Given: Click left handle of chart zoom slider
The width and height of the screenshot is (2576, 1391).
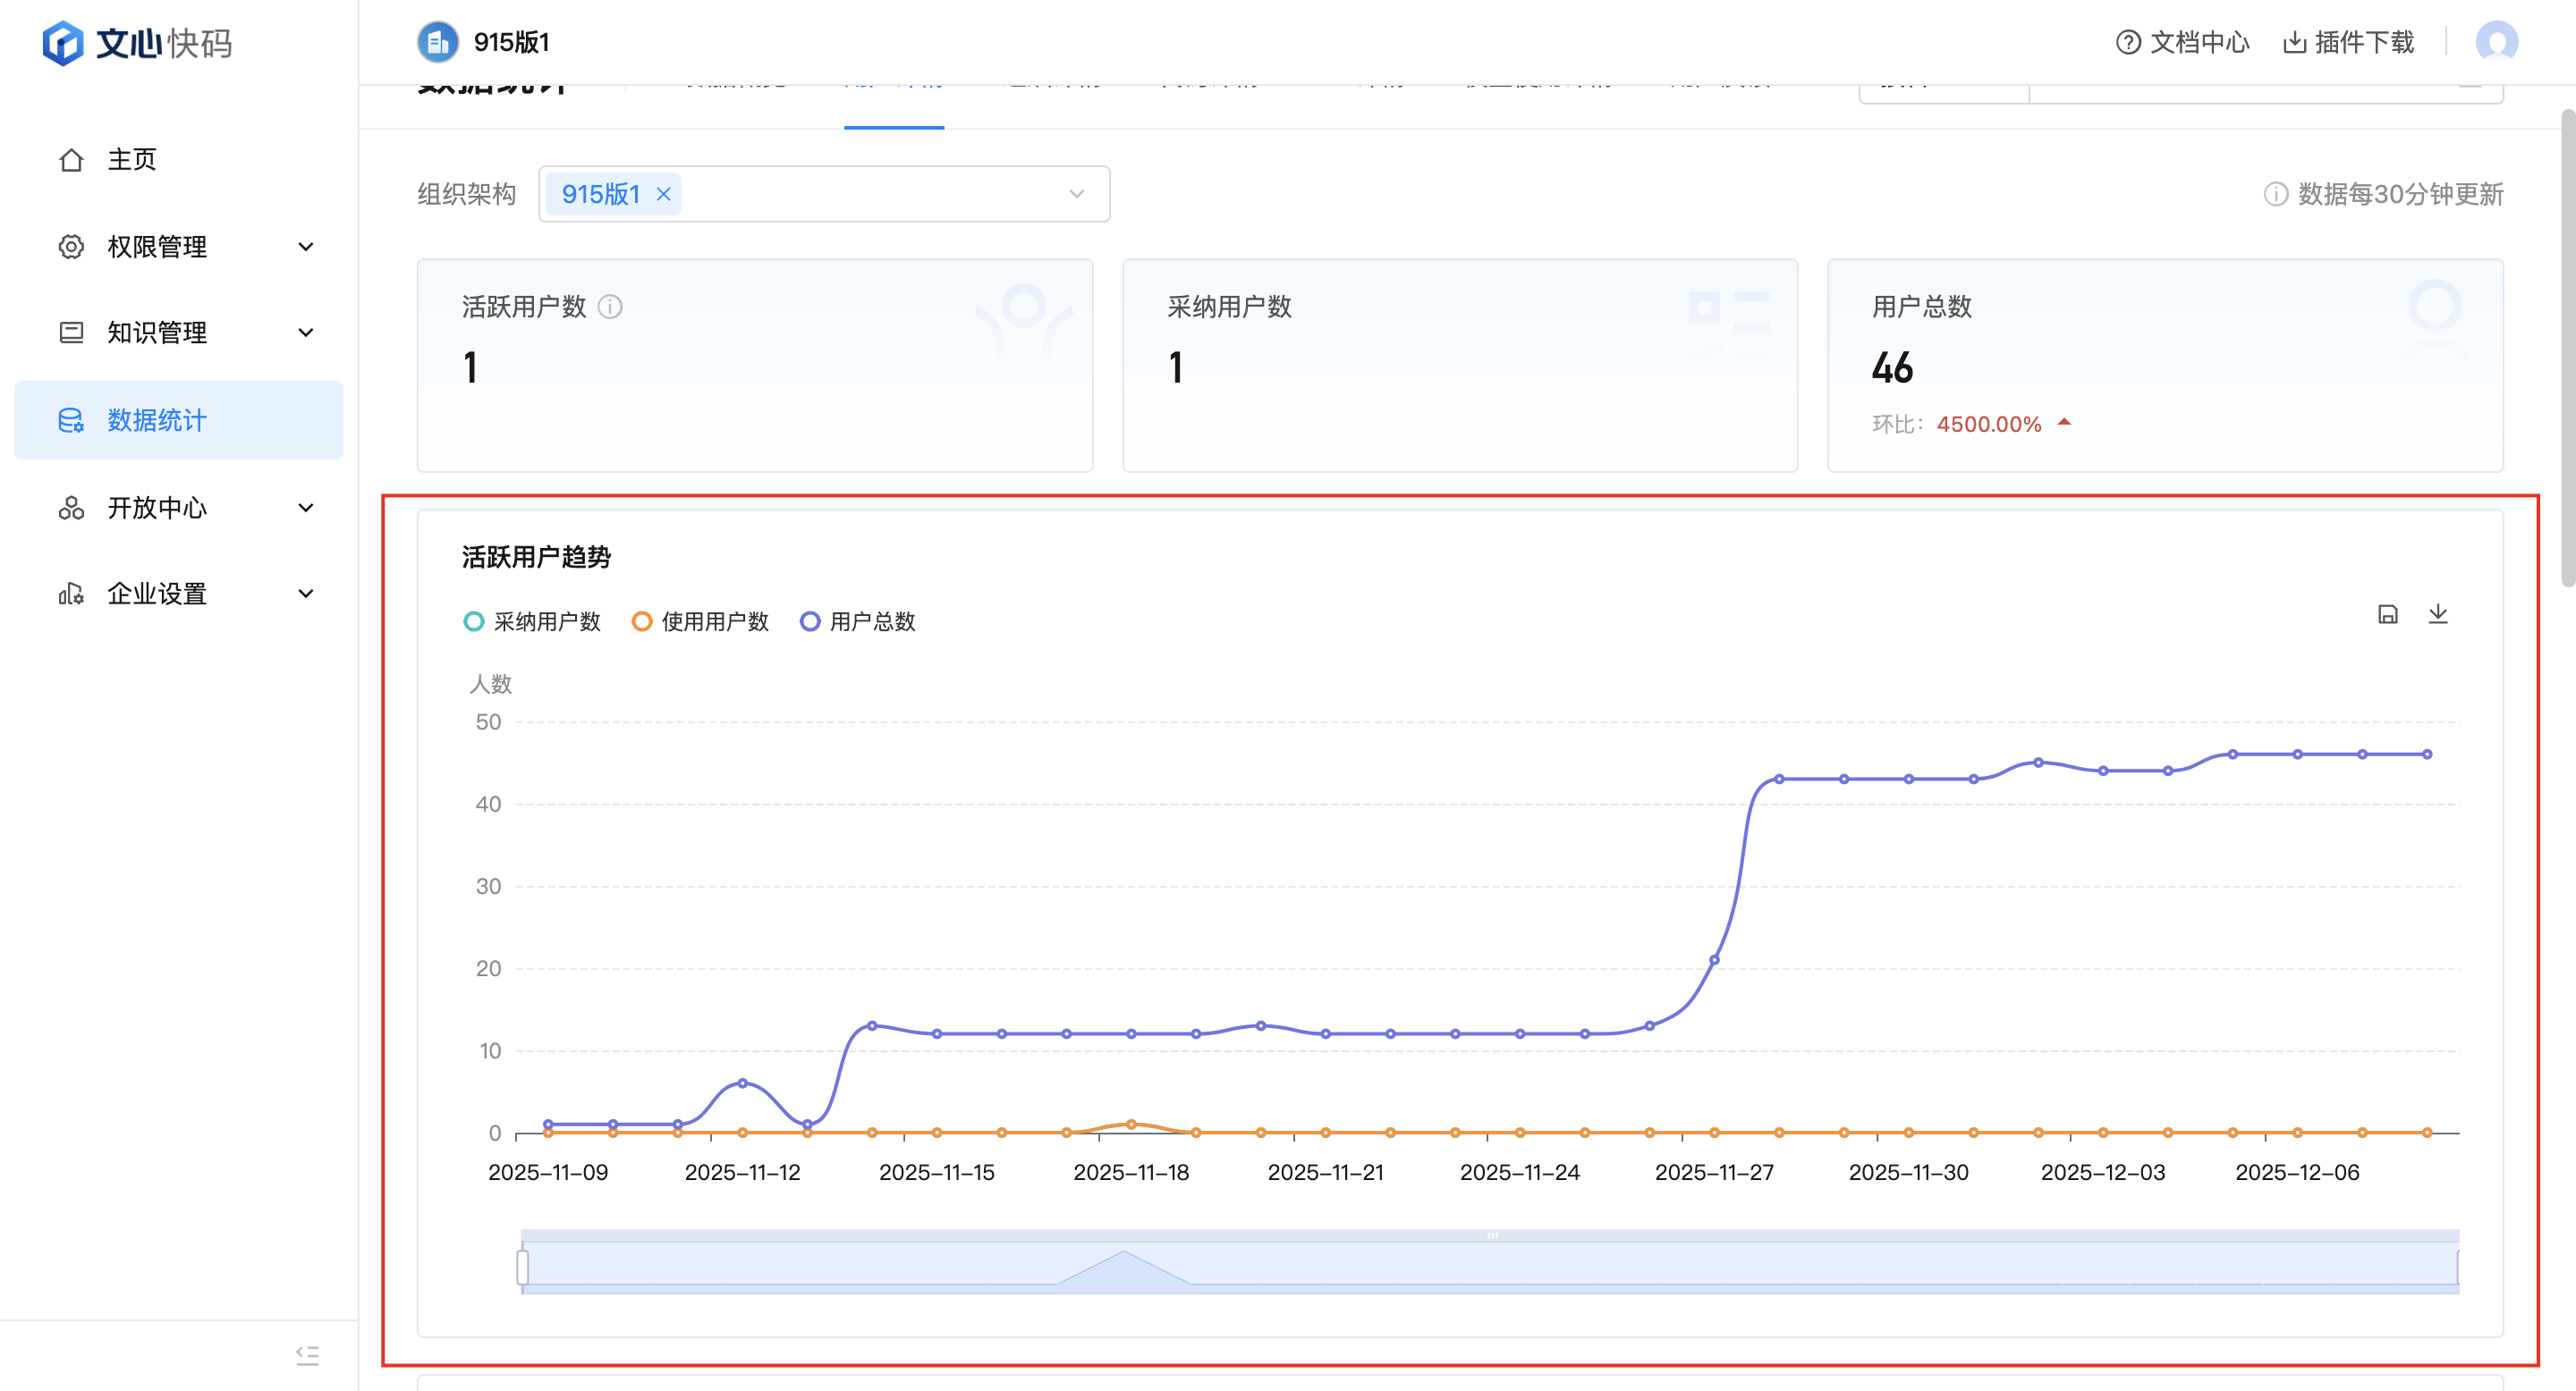Looking at the screenshot, I should [522, 1266].
